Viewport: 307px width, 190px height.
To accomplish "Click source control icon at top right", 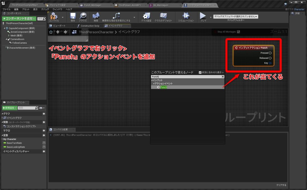I will (285, 4).
